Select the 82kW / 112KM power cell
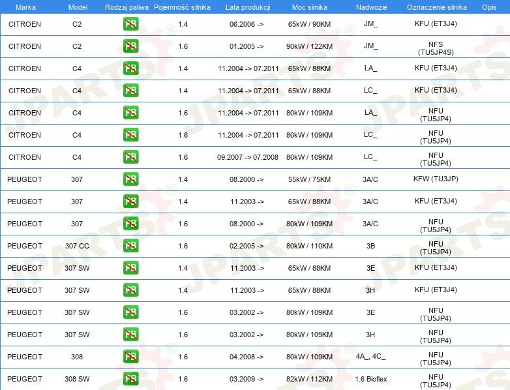Image resolution: width=510 pixels, height=390 pixels. tap(309, 379)
